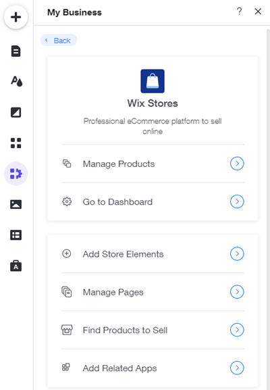The height and width of the screenshot is (390, 270).
Task: Click the arrow beside Add Store Elements
Action: click(x=237, y=253)
